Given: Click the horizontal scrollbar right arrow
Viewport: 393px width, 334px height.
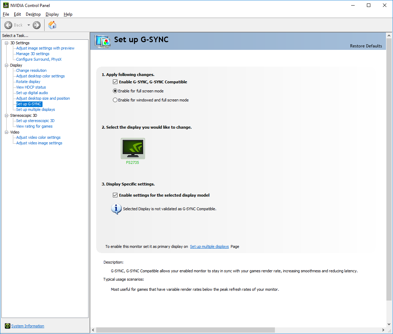Looking at the screenshot, I should [x=383, y=330].
